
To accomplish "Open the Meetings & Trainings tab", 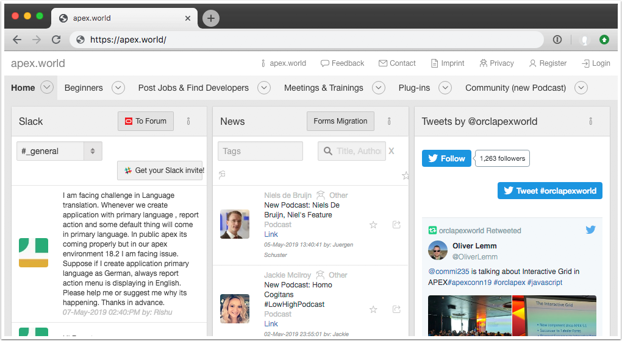I will pyautogui.click(x=324, y=88).
